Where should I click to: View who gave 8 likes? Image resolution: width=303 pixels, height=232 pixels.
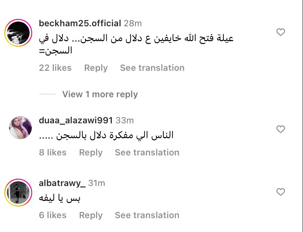pos(53,152)
